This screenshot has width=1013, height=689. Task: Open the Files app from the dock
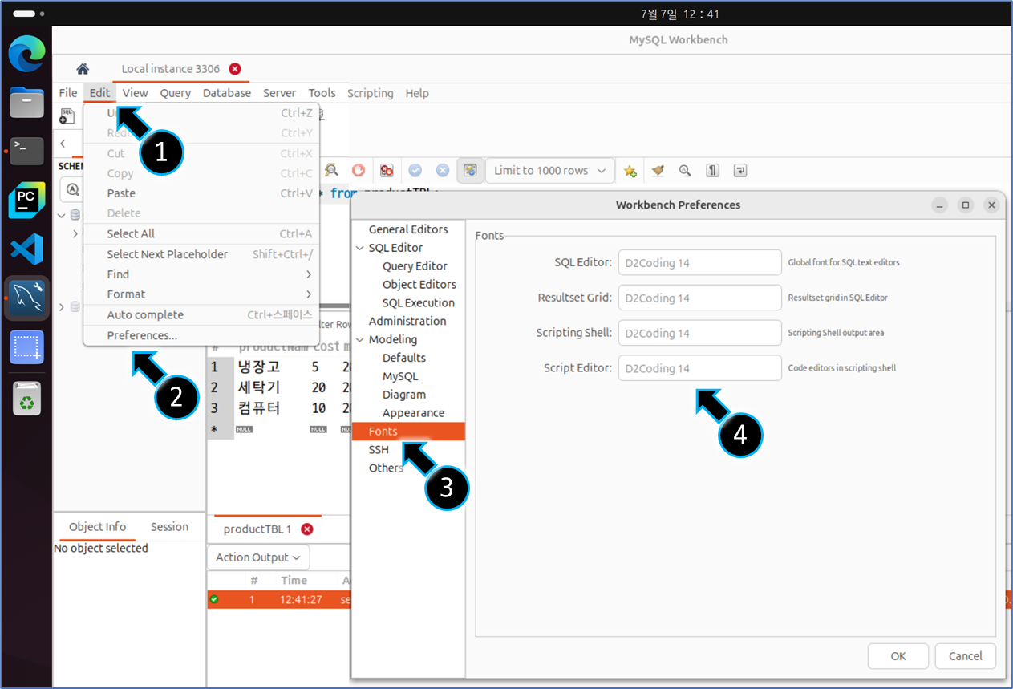(26, 102)
